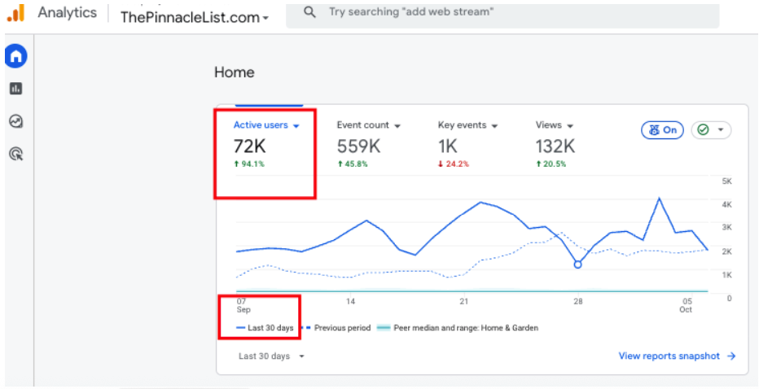Open the Views metric dropdown
The width and height of the screenshot is (759, 389).
pyautogui.click(x=570, y=126)
